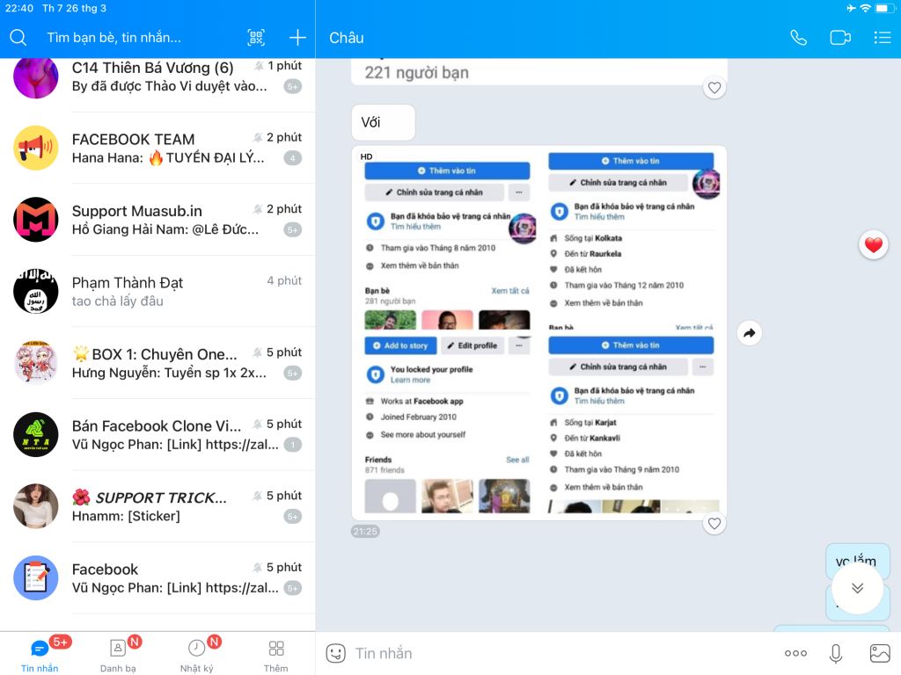901x675 pixels.
Task: Forward the shared screenshot image
Action: [x=749, y=333]
